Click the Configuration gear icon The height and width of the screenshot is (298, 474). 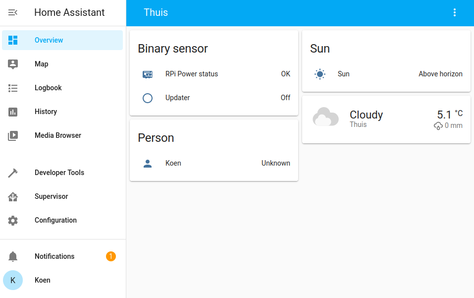[13, 220]
